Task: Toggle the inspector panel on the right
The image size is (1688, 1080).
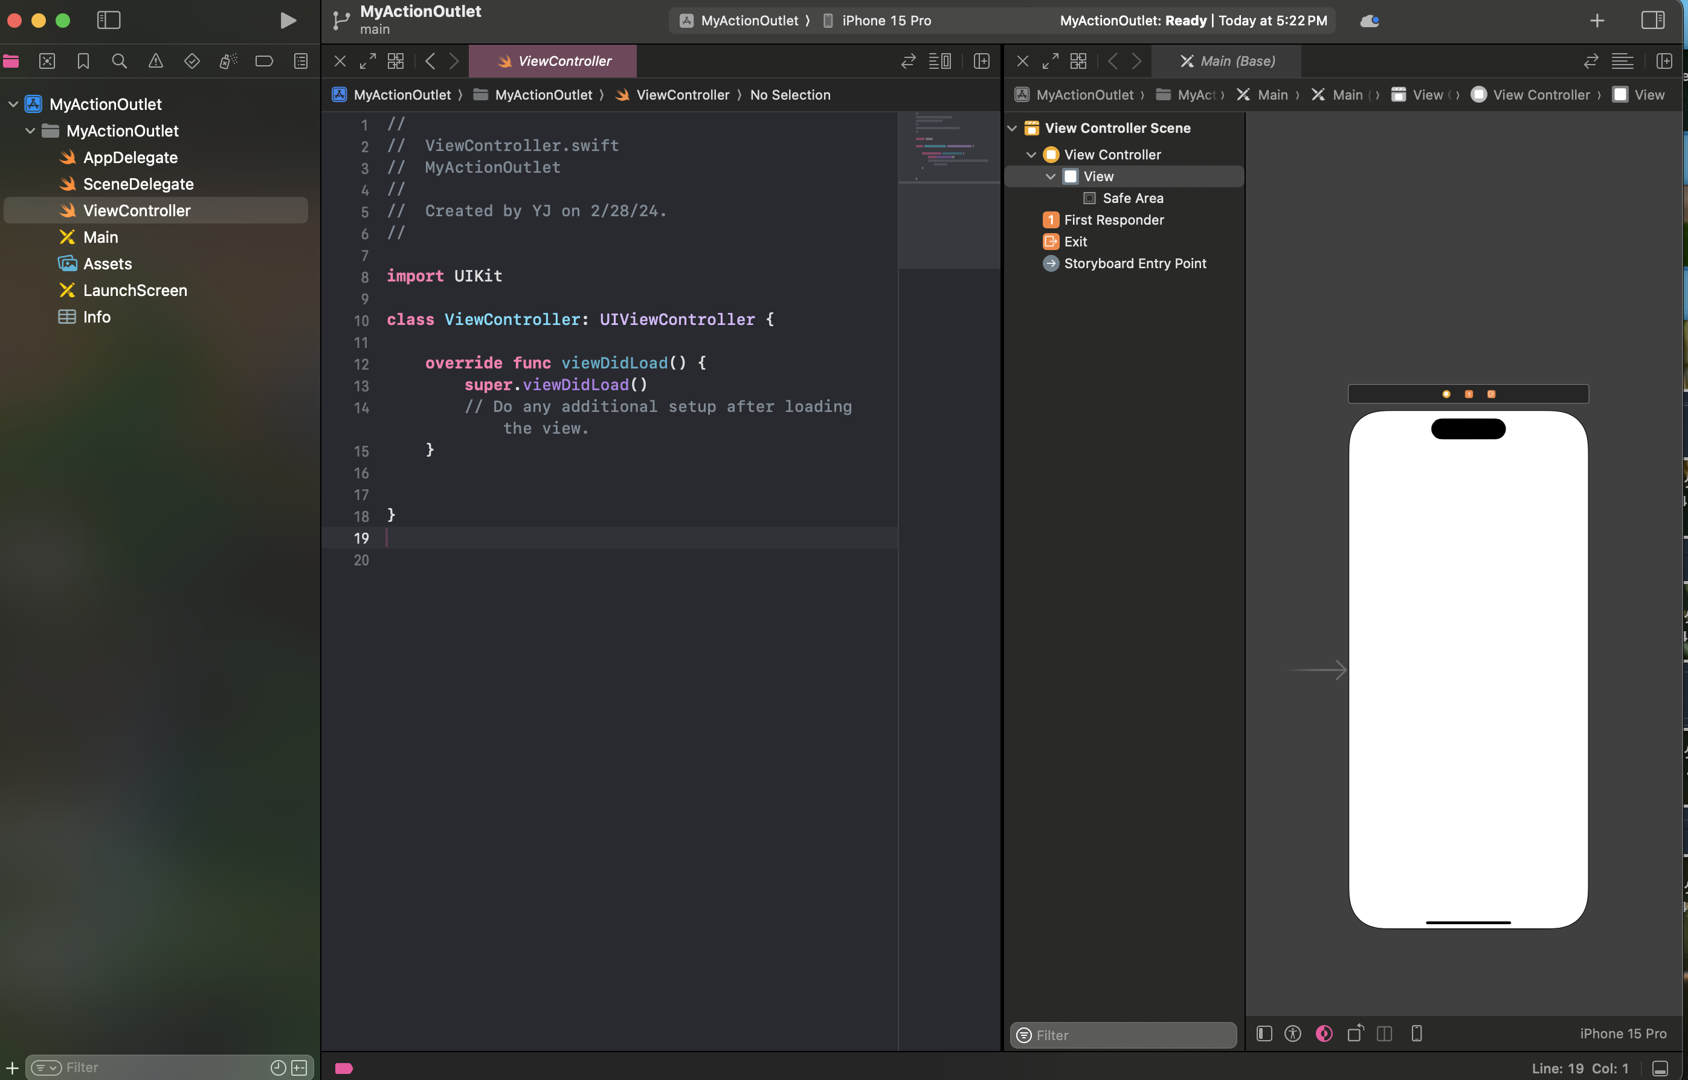Action: click(x=1653, y=21)
